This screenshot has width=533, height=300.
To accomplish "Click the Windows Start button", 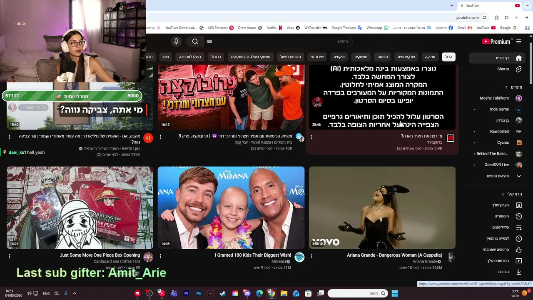I will click(395, 293).
